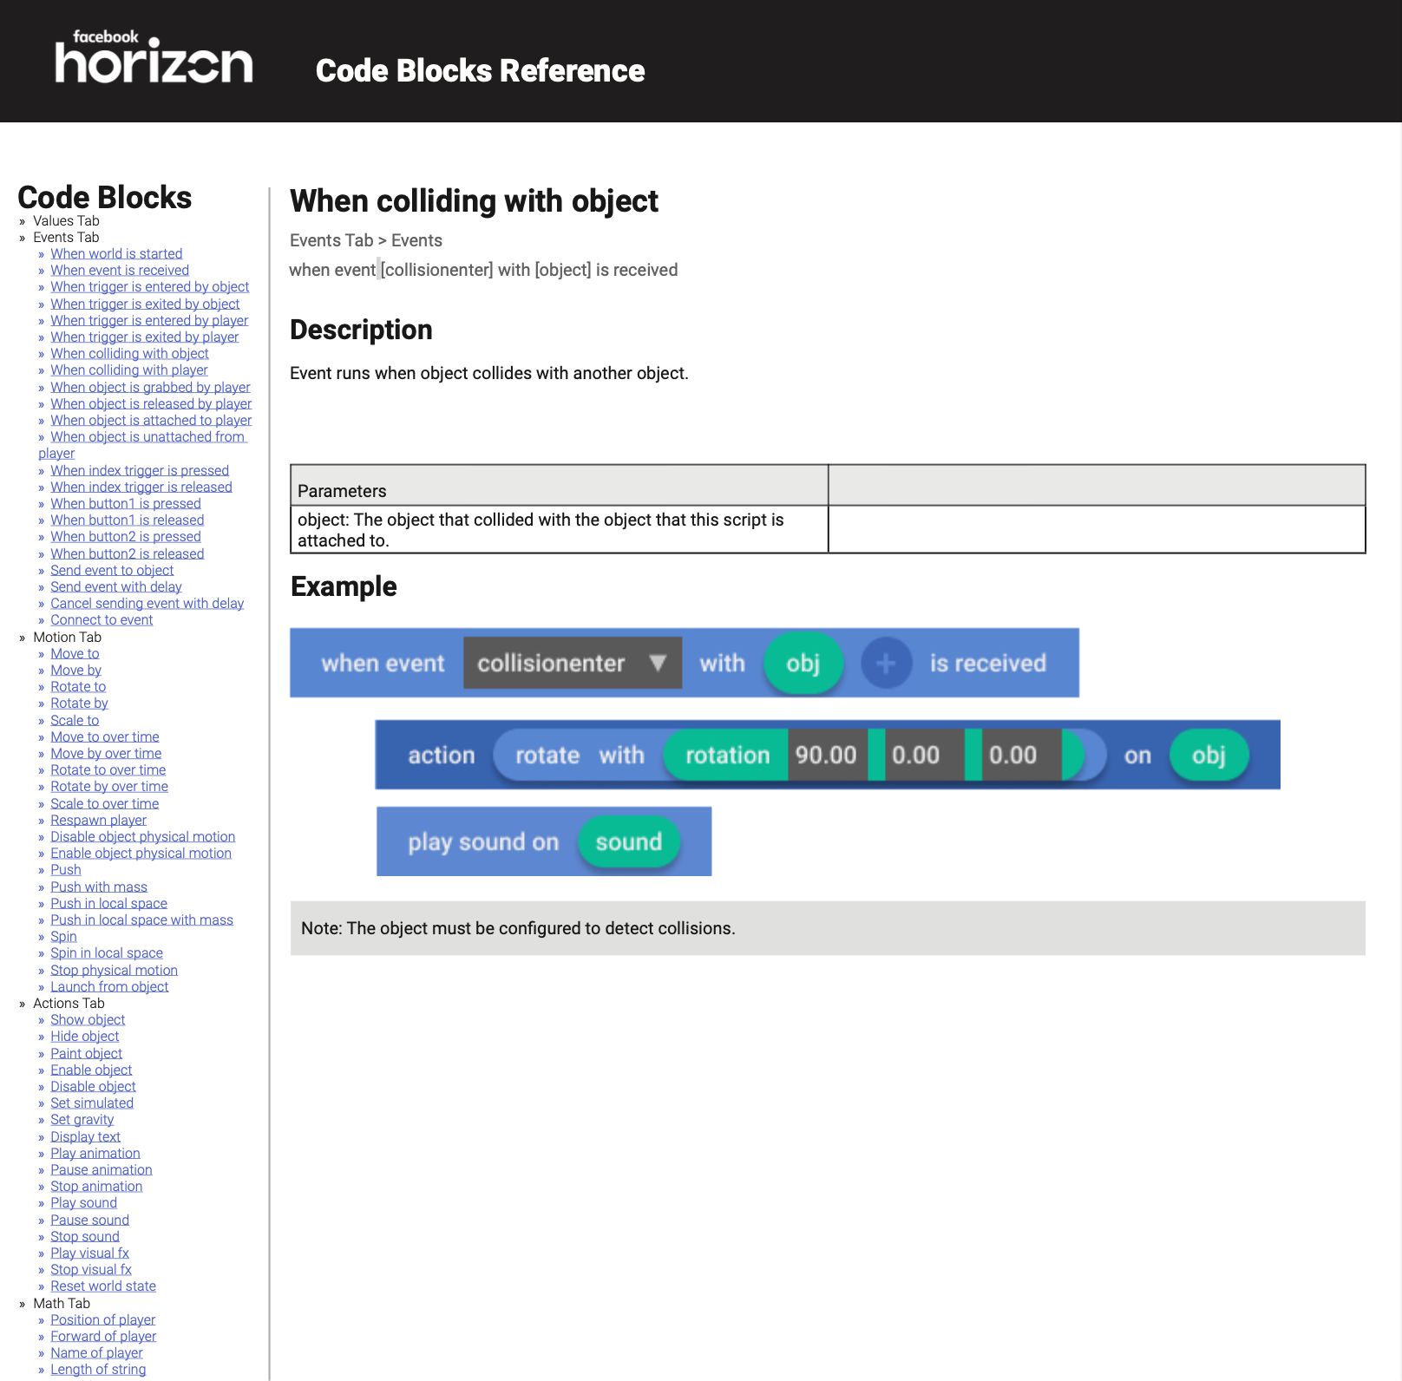Open 'Reset world state' link
1402x1381 pixels.
click(x=103, y=1286)
